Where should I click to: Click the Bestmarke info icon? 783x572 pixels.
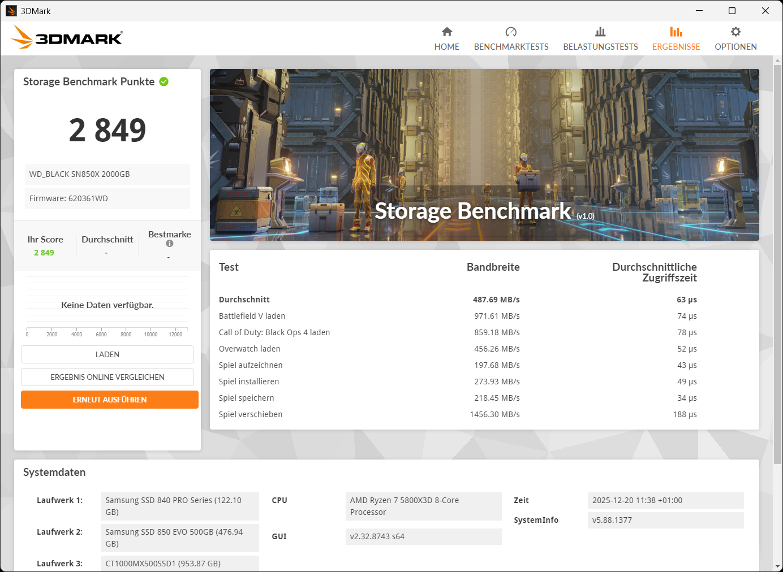[170, 244]
